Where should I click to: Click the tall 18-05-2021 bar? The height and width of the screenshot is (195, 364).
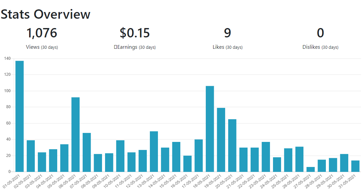click(210, 129)
